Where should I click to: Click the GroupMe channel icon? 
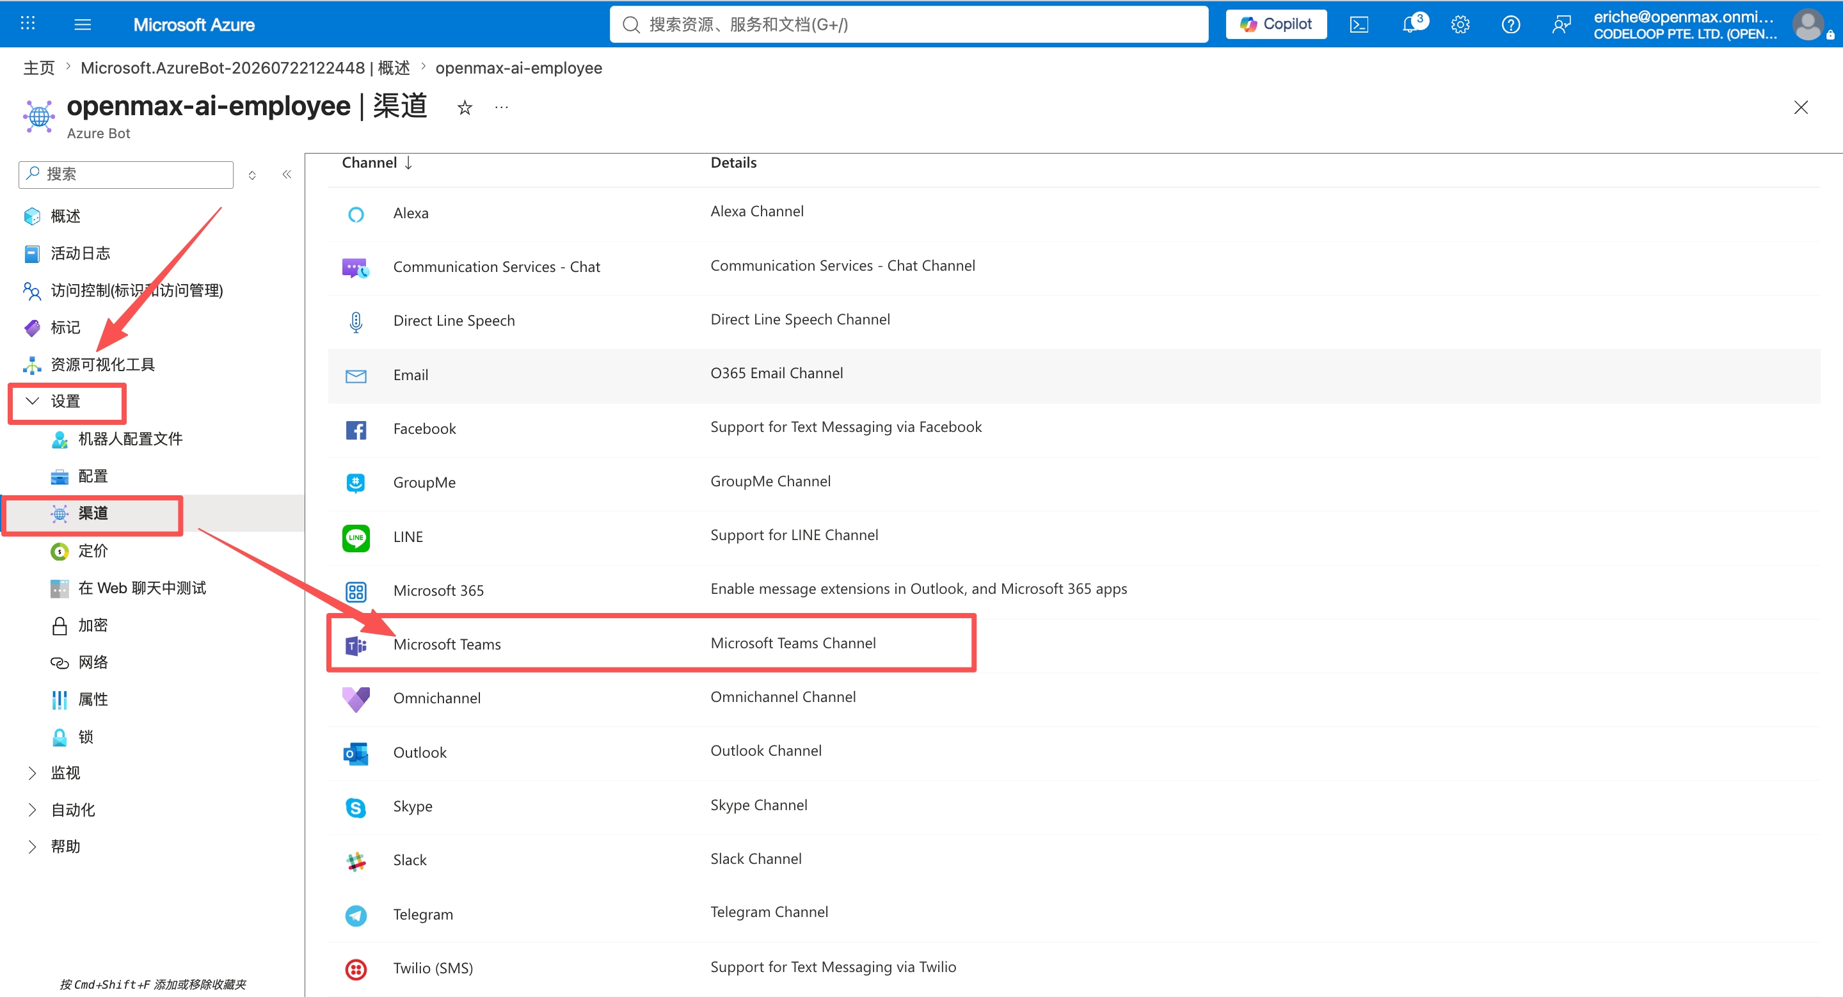(x=356, y=484)
